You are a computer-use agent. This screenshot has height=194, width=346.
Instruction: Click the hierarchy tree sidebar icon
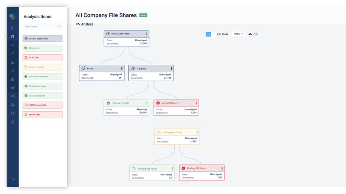[x=13, y=62]
